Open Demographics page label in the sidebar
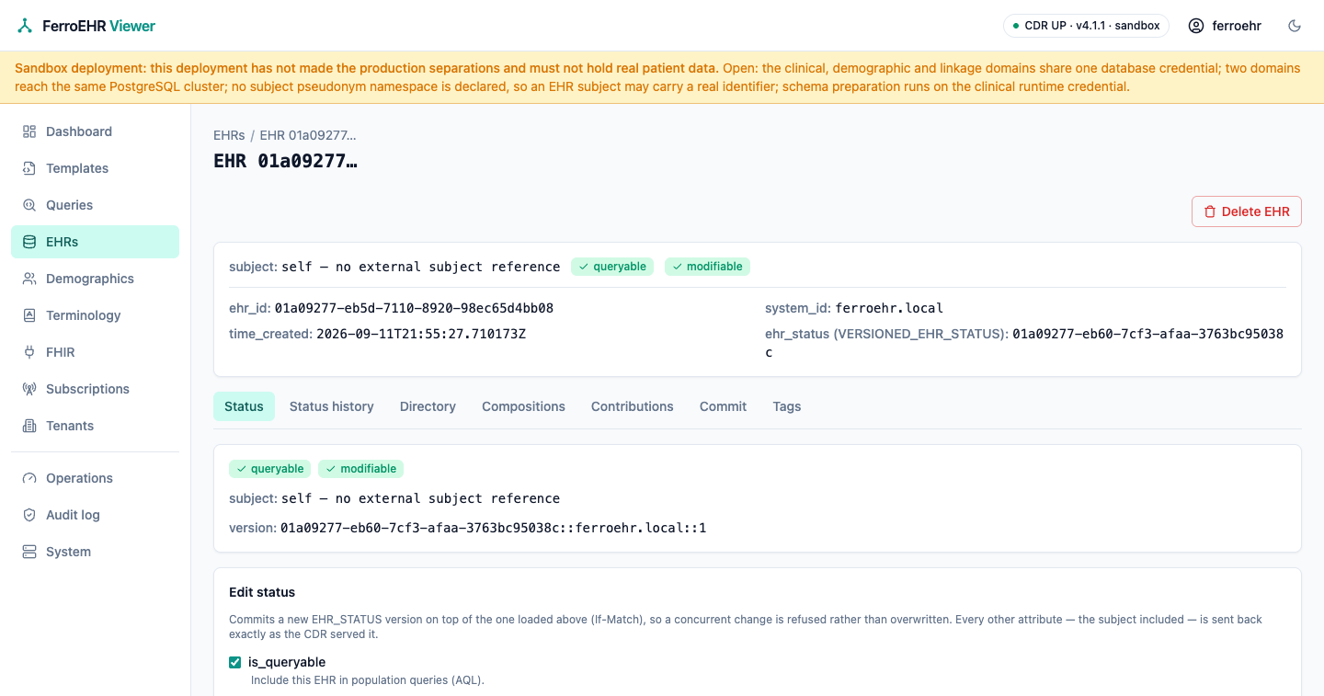 [90, 279]
